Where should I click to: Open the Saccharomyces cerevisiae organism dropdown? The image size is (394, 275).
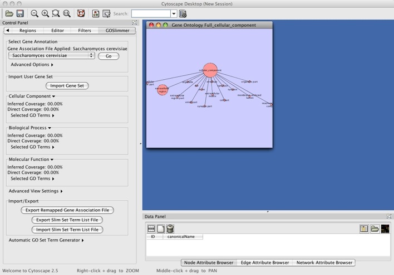(52, 56)
